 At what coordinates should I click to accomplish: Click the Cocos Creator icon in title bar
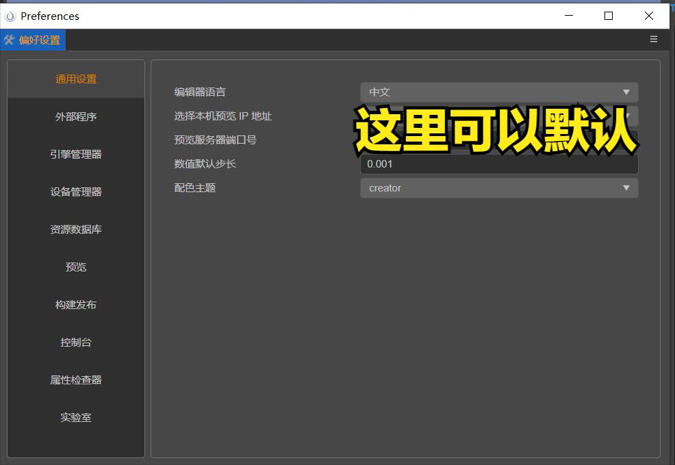[x=10, y=15]
